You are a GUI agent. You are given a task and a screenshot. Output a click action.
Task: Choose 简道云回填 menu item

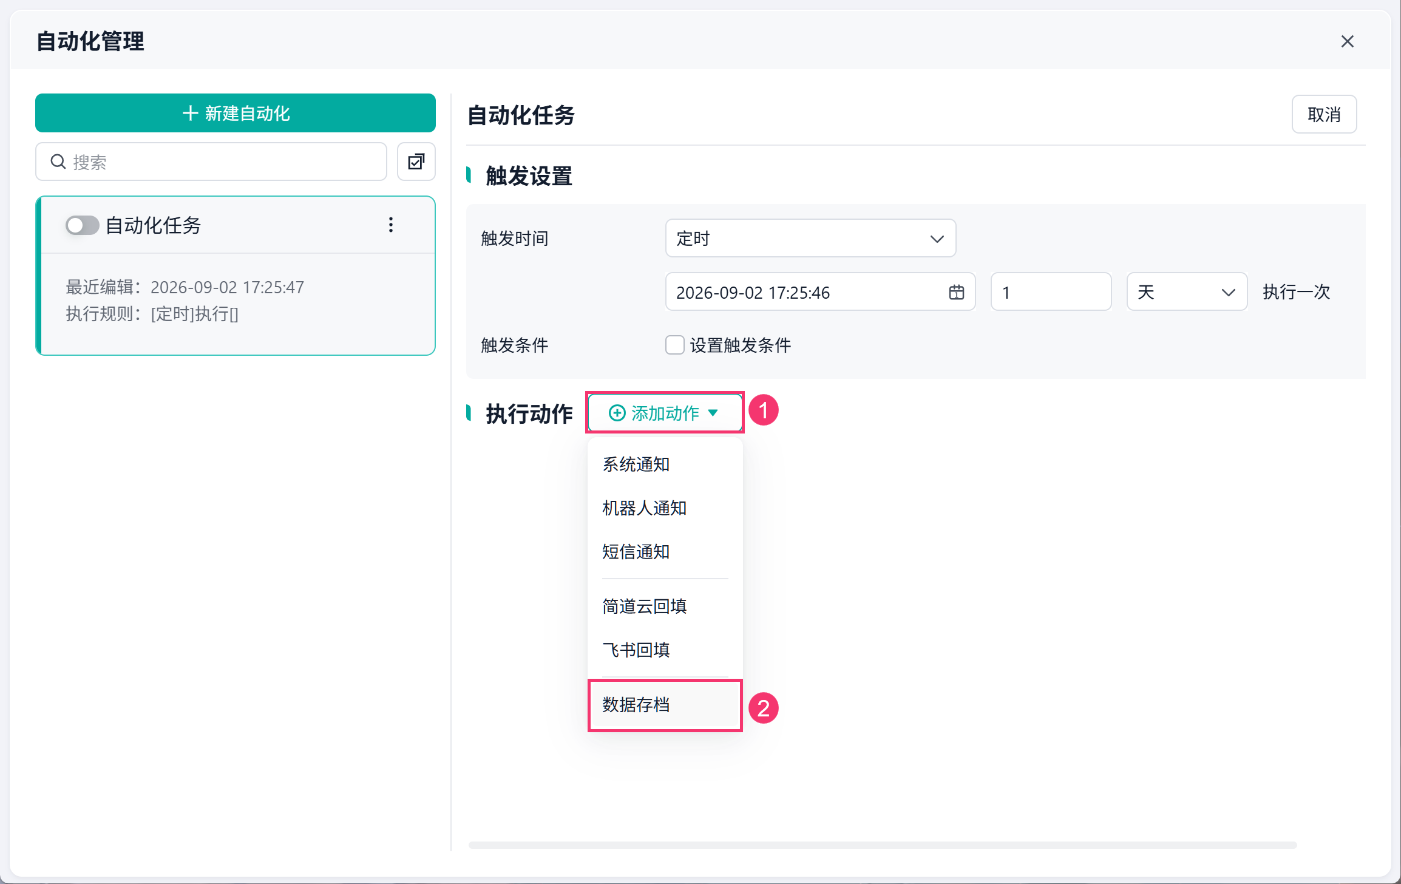pyautogui.click(x=665, y=607)
